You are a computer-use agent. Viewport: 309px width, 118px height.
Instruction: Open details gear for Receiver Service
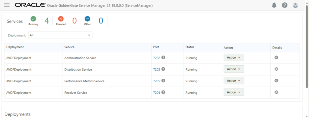[x=276, y=92]
